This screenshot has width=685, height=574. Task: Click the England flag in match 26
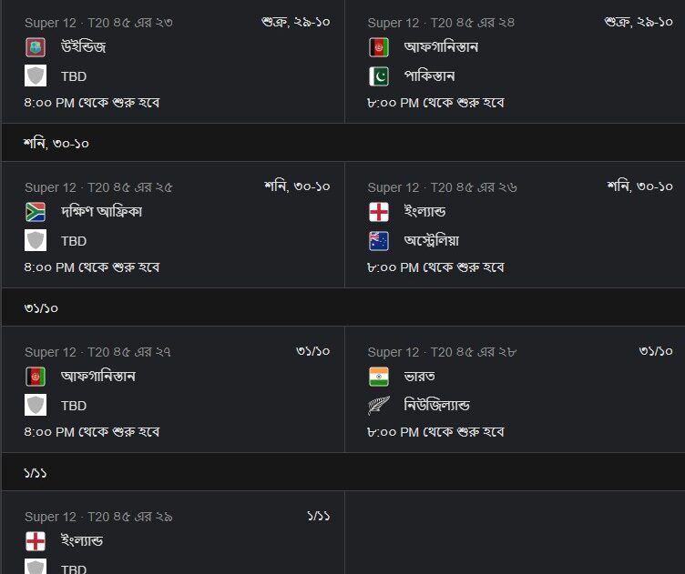(378, 212)
